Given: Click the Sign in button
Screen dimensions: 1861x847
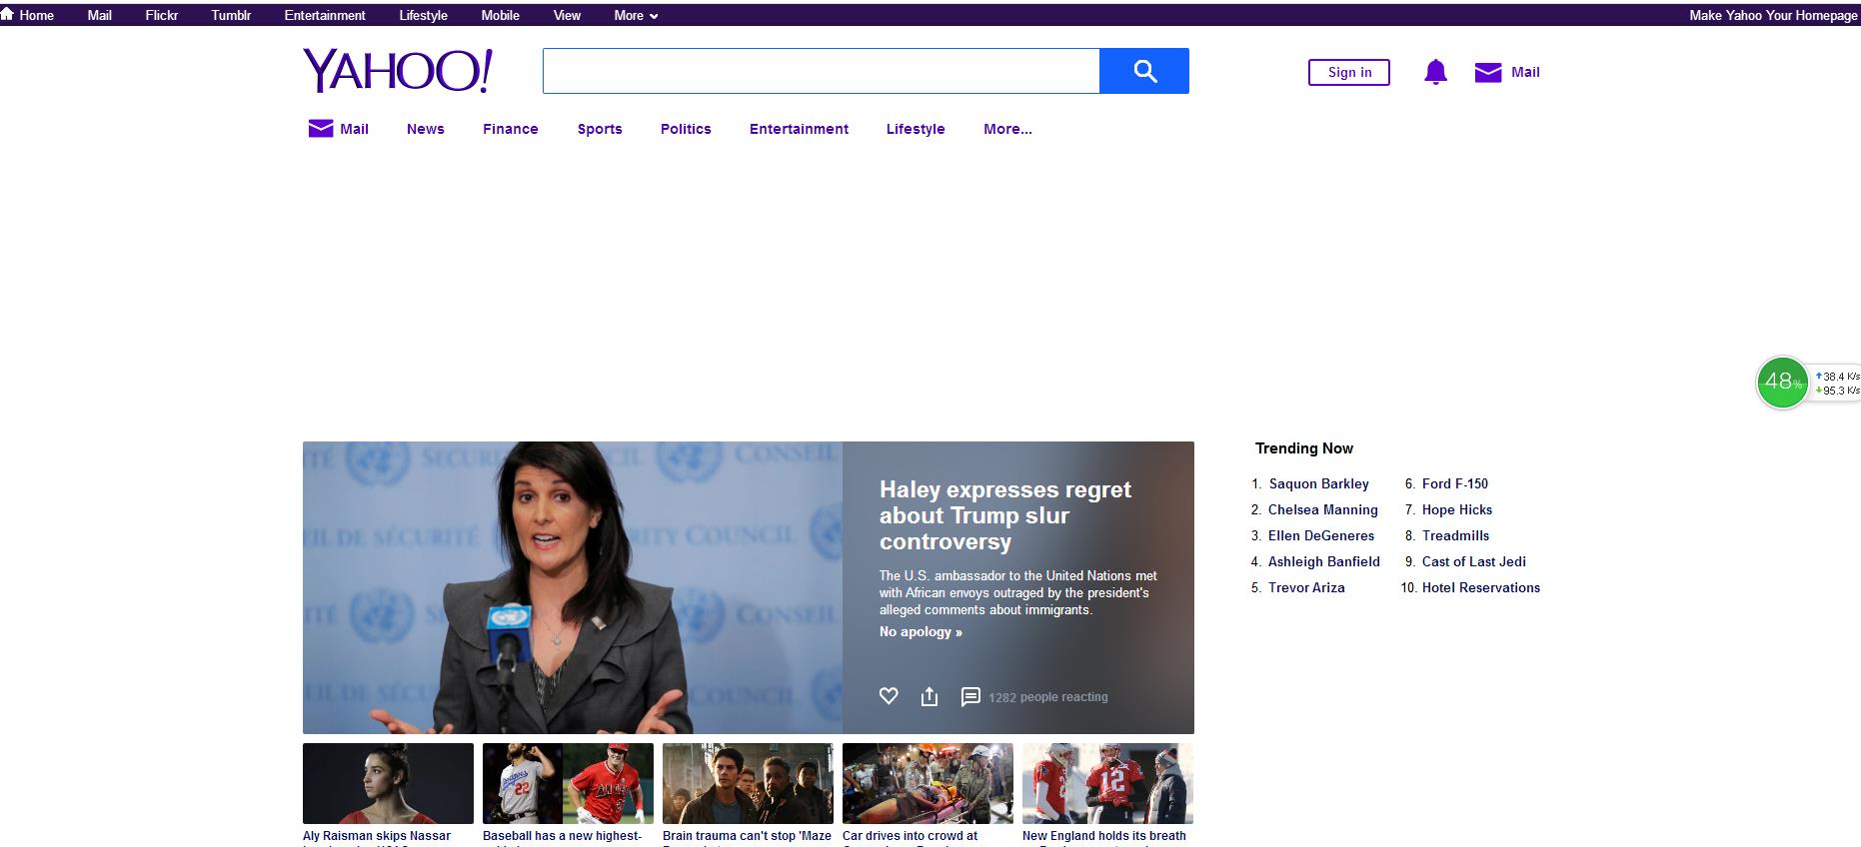Looking at the screenshot, I should 1349,72.
